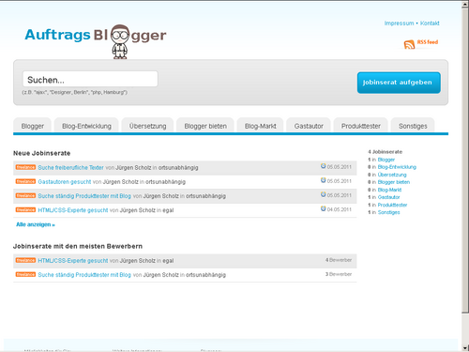Select the Gastautor tab

click(x=309, y=126)
